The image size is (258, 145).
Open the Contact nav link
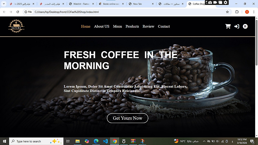coord(164,26)
